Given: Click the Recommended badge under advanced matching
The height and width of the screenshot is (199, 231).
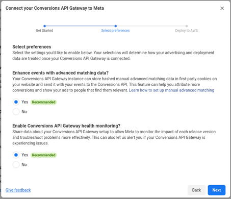Looking at the screenshot, I should pos(44,102).
